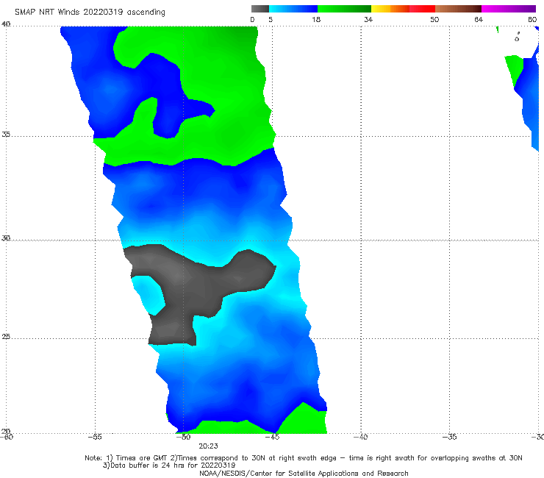Click the green high-wind area at swath top
Viewport: 544px width, 478px height.
222,69
